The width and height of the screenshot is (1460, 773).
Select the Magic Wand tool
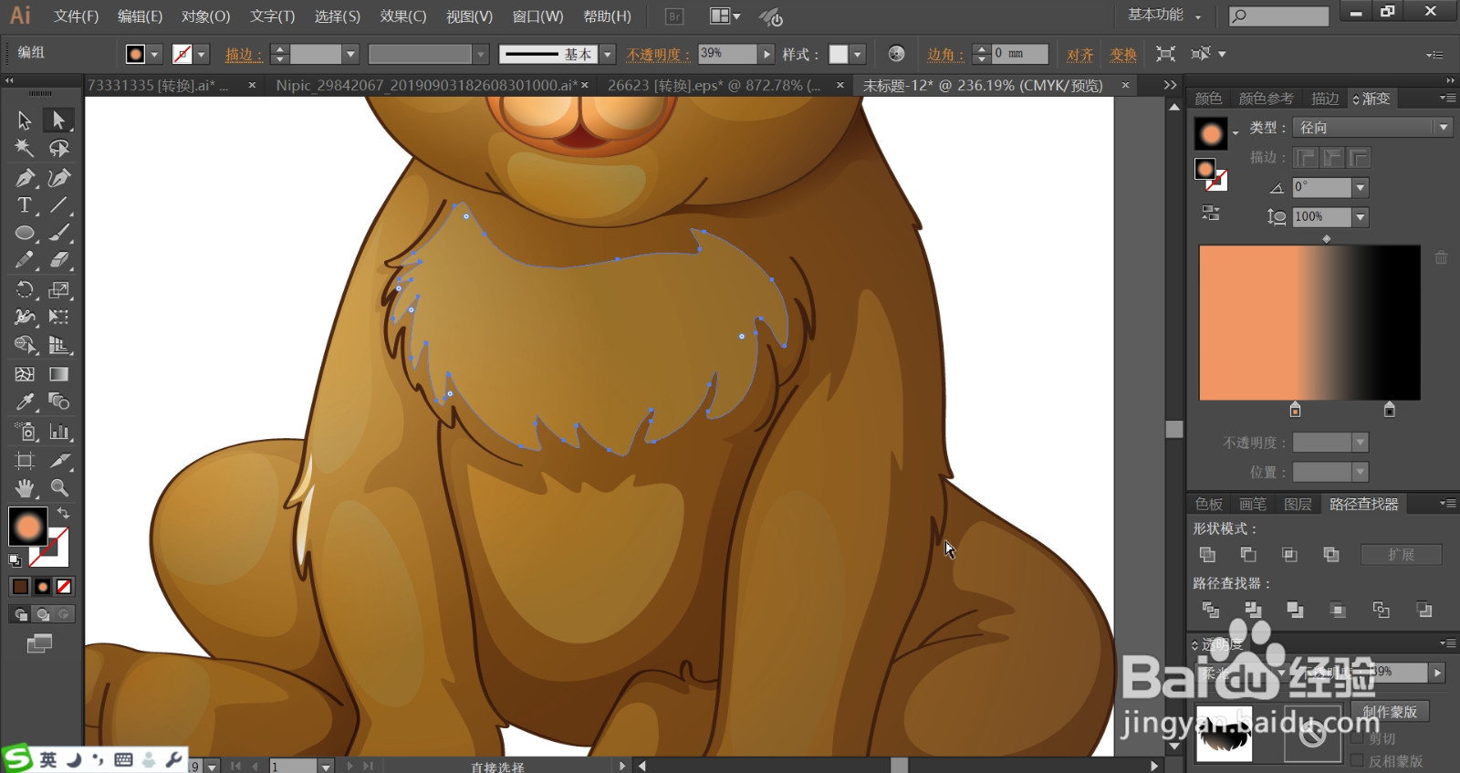25,148
